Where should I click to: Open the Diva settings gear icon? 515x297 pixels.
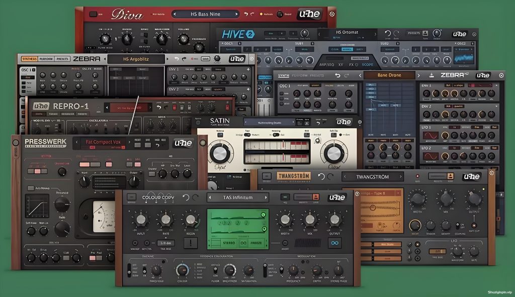pyautogui.click(x=332, y=14)
